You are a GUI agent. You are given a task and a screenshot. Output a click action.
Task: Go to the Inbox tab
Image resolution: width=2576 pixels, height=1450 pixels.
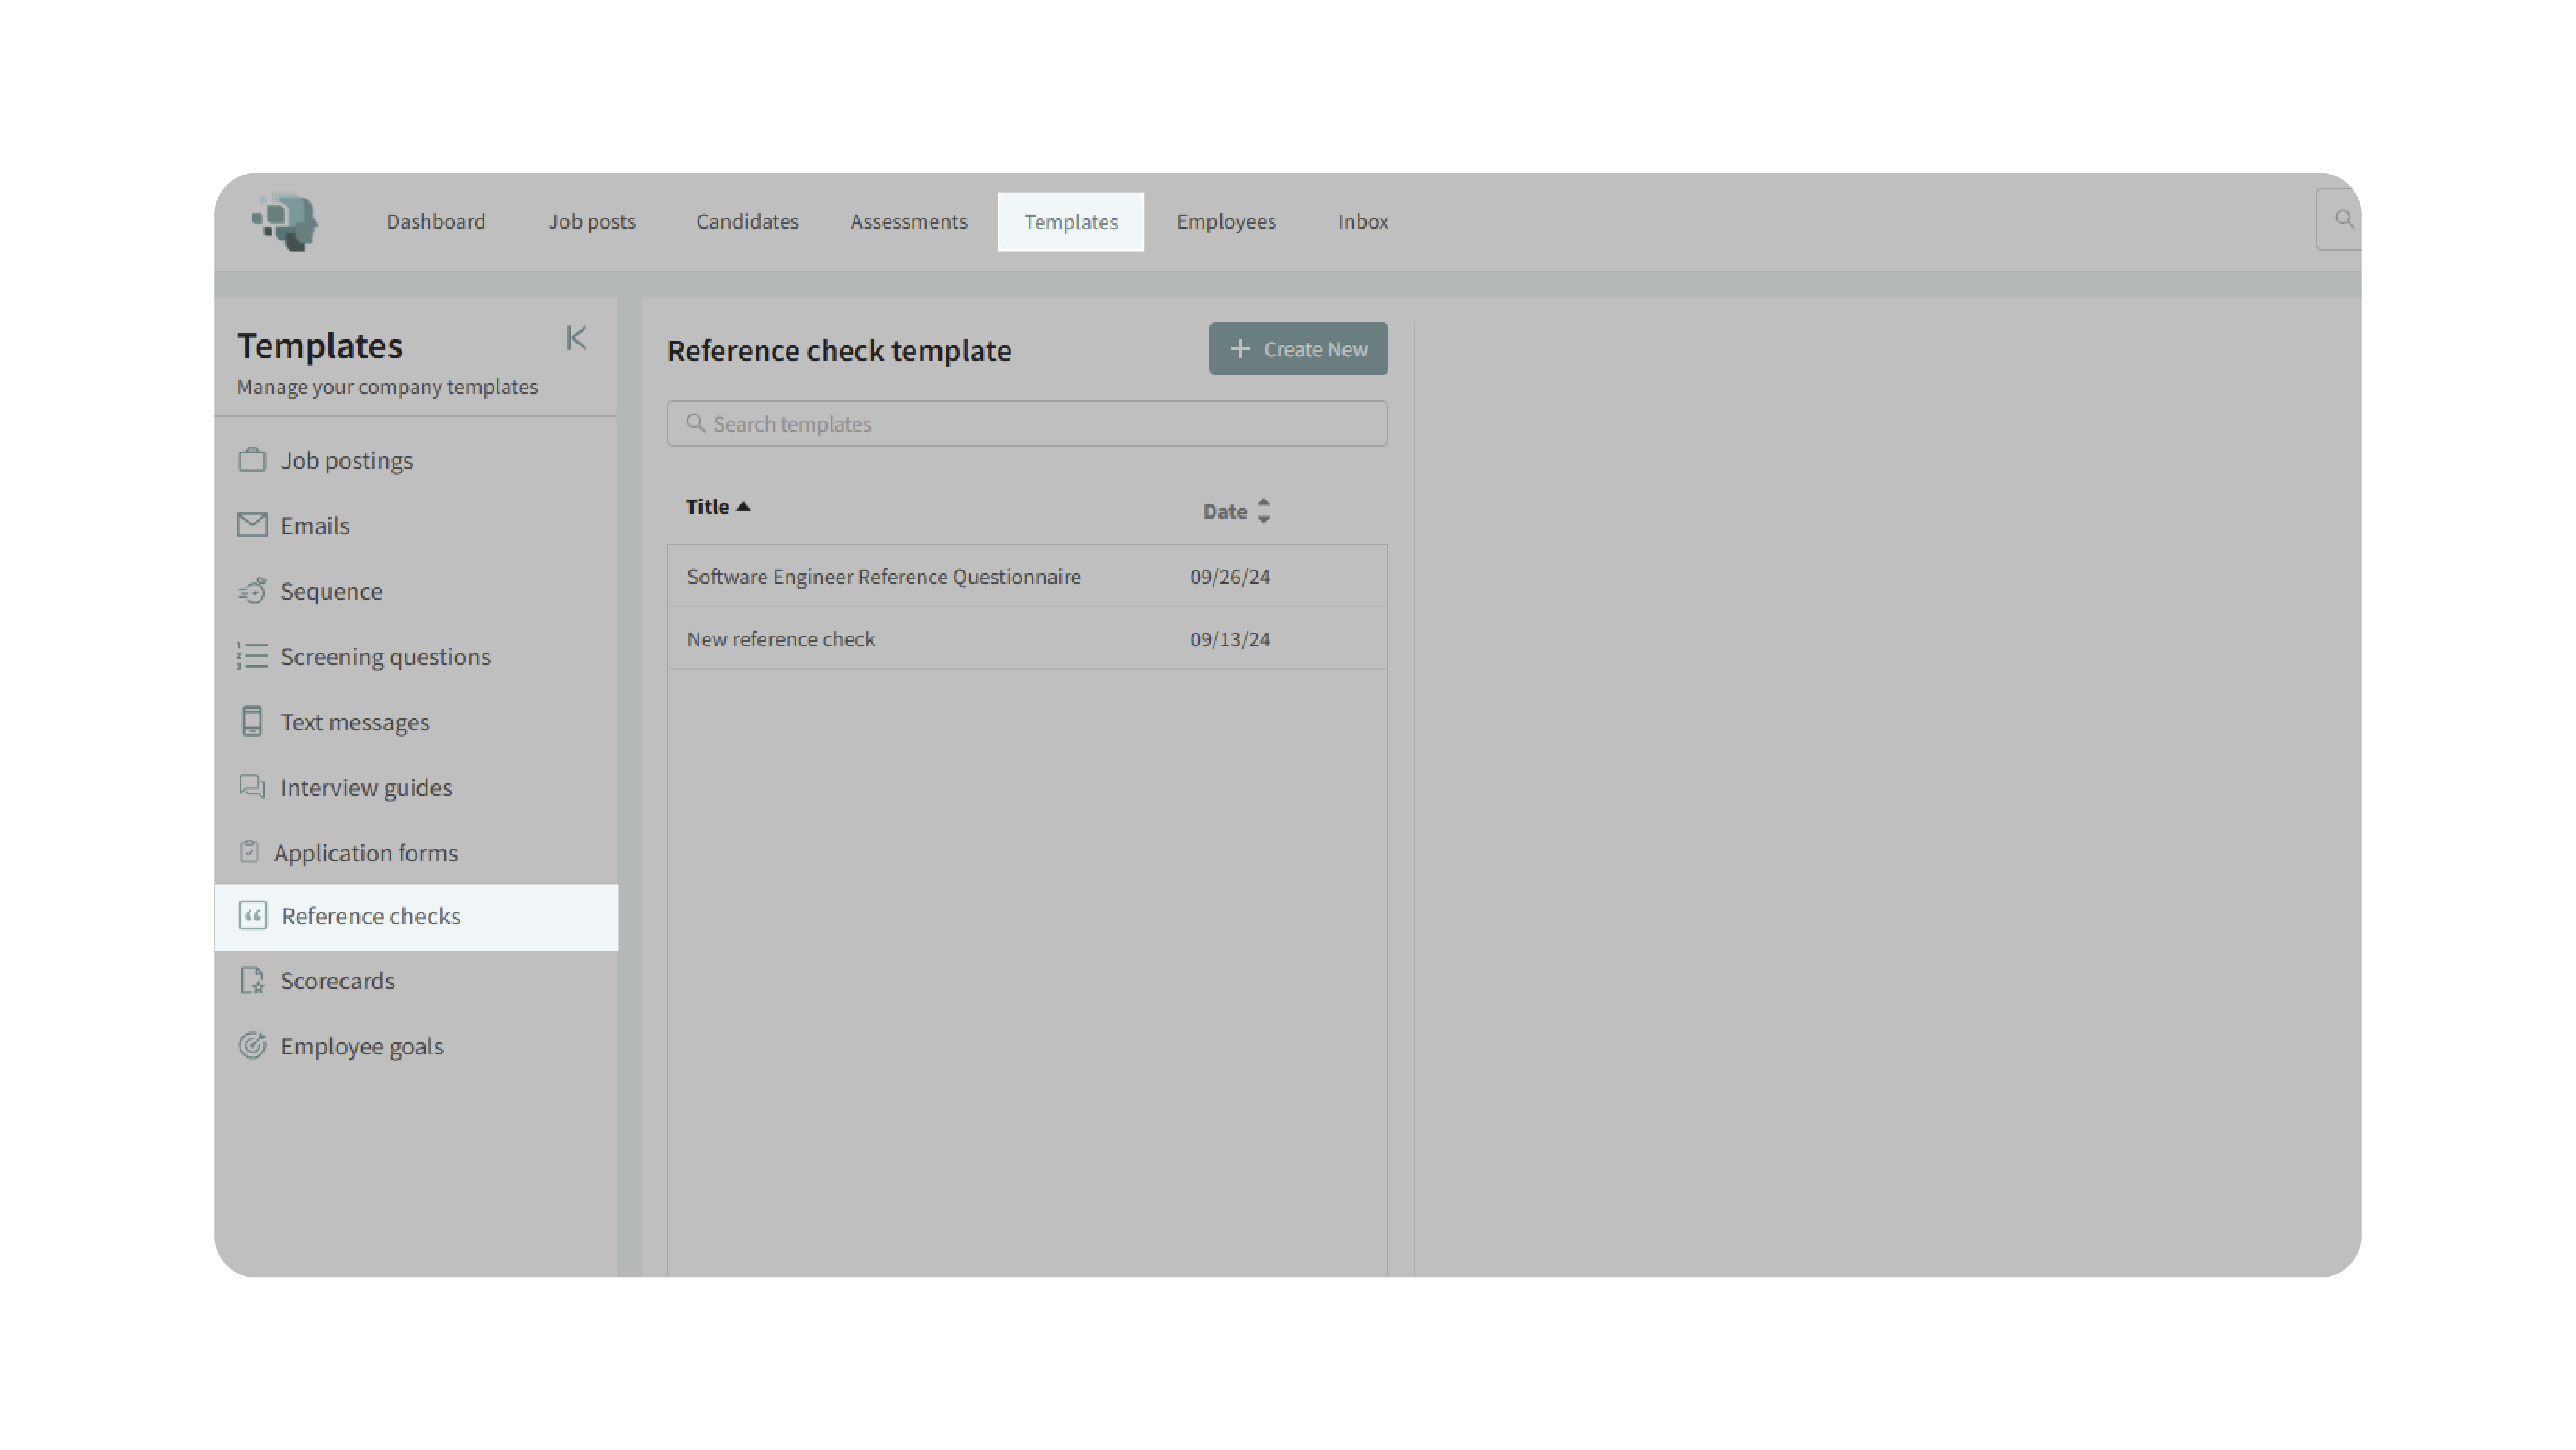pyautogui.click(x=1363, y=221)
